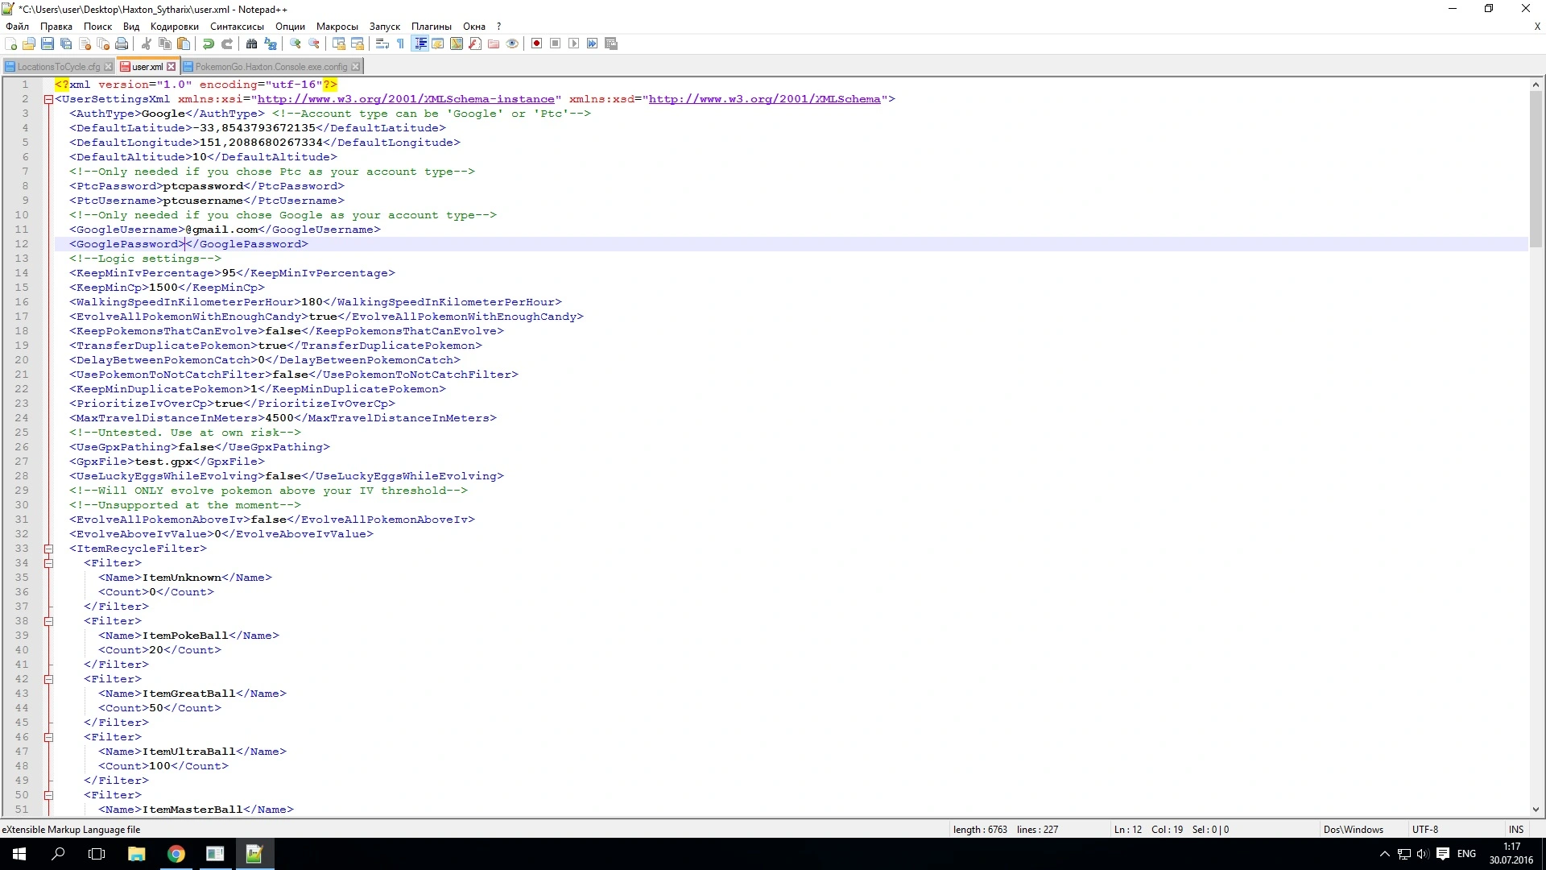Viewport: 1546px width, 870px height.
Task: Open Chrome from the taskbar
Action: tap(176, 854)
